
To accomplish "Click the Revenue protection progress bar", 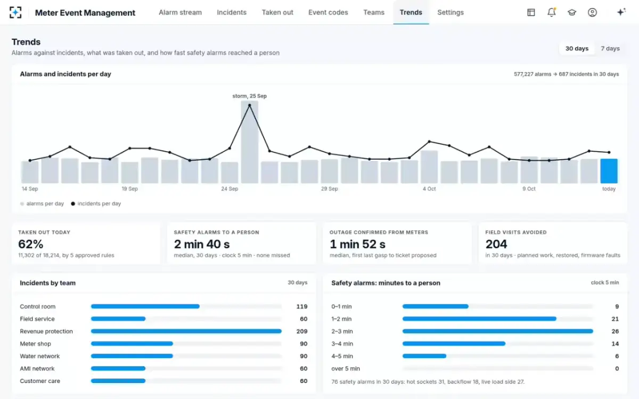I will [186, 331].
